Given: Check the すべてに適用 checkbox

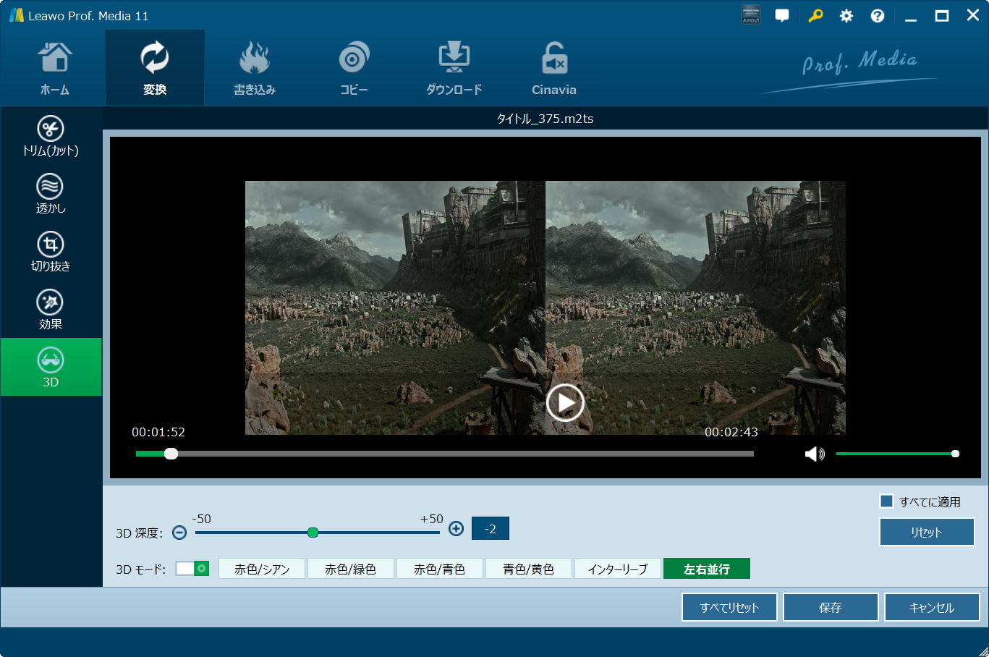Looking at the screenshot, I should point(886,501).
